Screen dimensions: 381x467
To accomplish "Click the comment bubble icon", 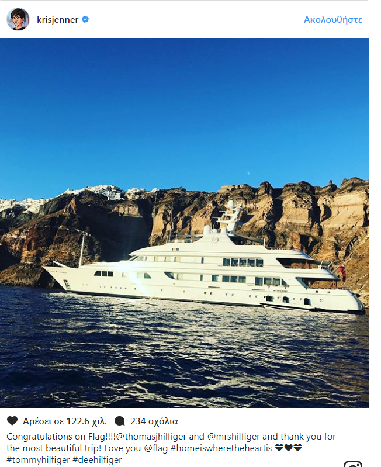I will click(x=120, y=421).
